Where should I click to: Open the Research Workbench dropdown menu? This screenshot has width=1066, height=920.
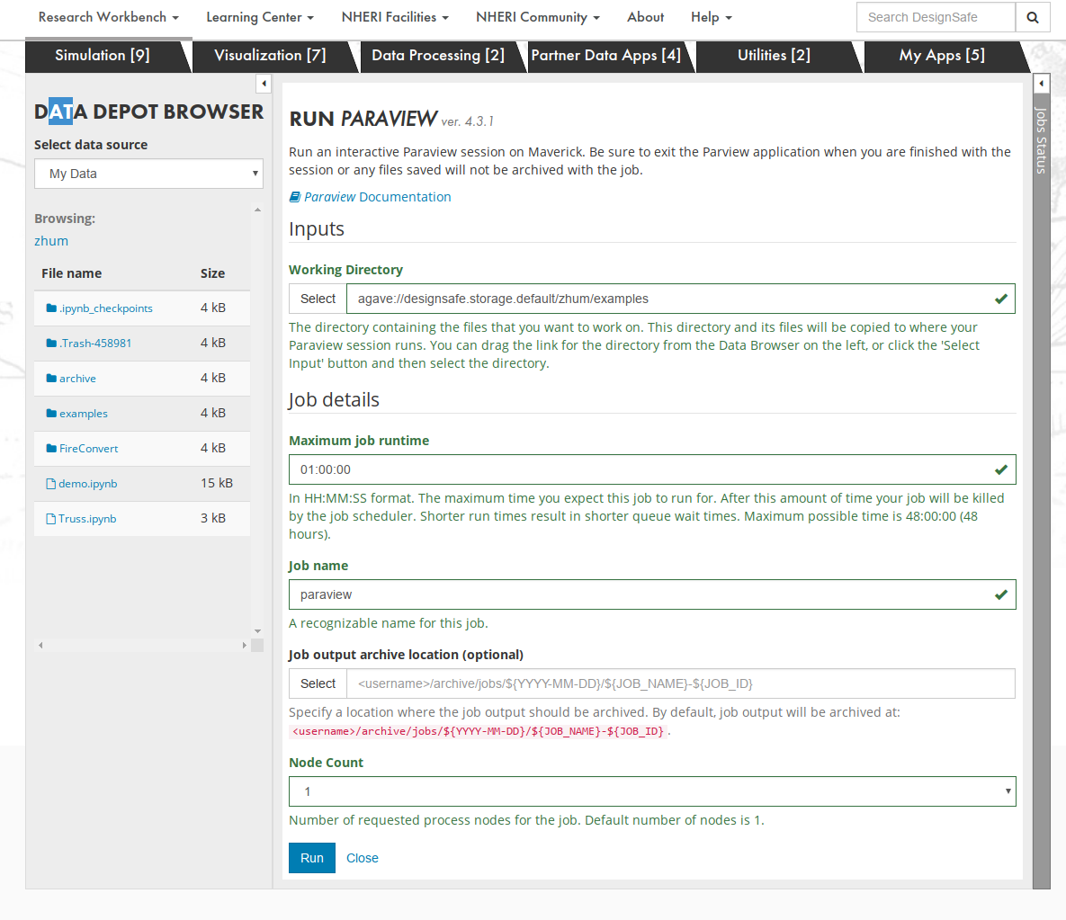click(x=109, y=17)
